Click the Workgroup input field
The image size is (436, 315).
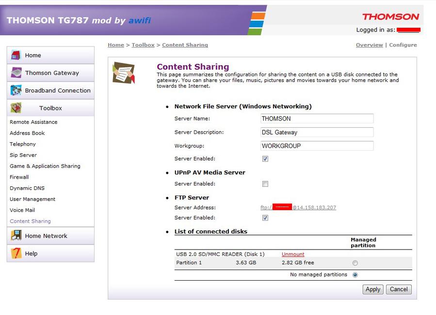317,146
